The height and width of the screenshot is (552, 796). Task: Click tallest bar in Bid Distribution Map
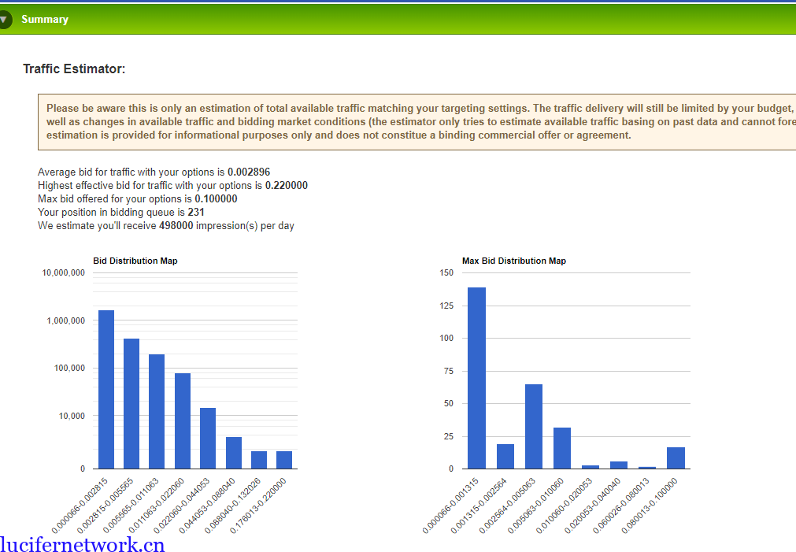pyautogui.click(x=106, y=389)
